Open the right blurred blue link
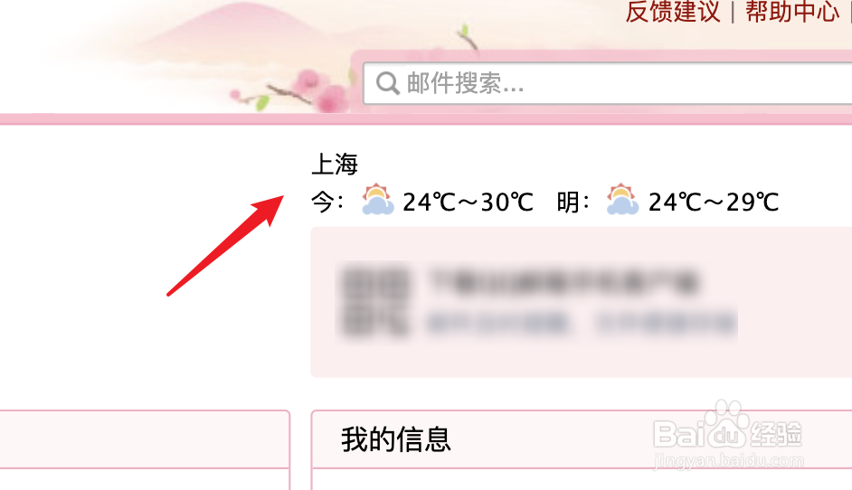Screen dimensions: 852x490 click(667, 324)
